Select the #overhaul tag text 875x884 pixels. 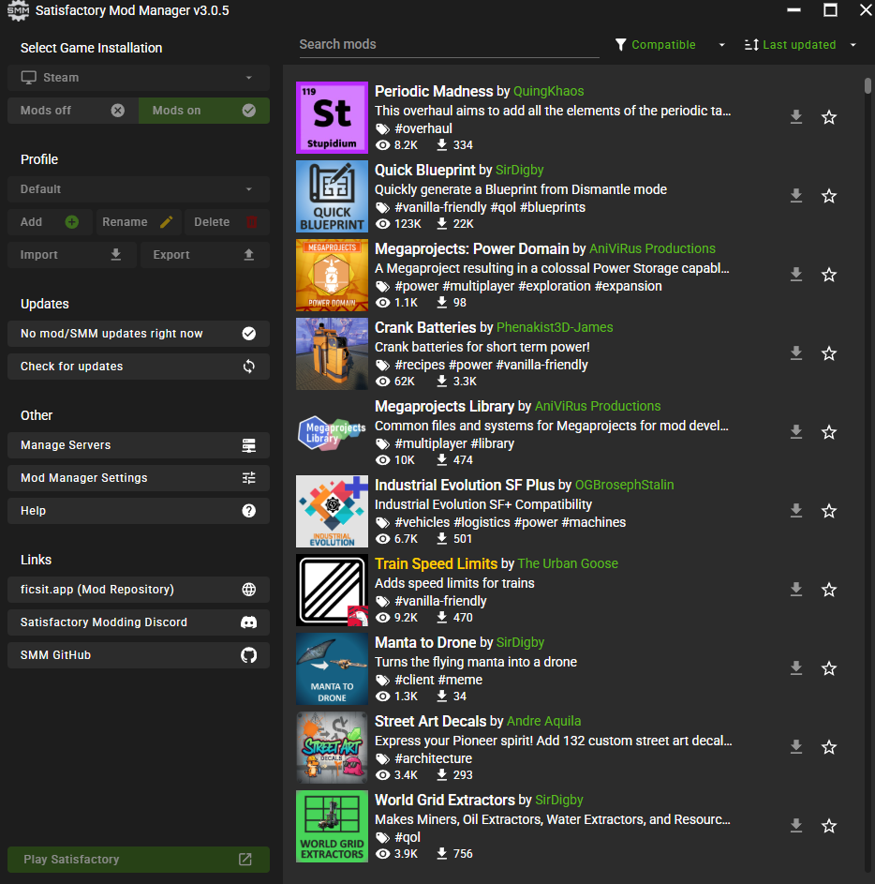(x=423, y=128)
